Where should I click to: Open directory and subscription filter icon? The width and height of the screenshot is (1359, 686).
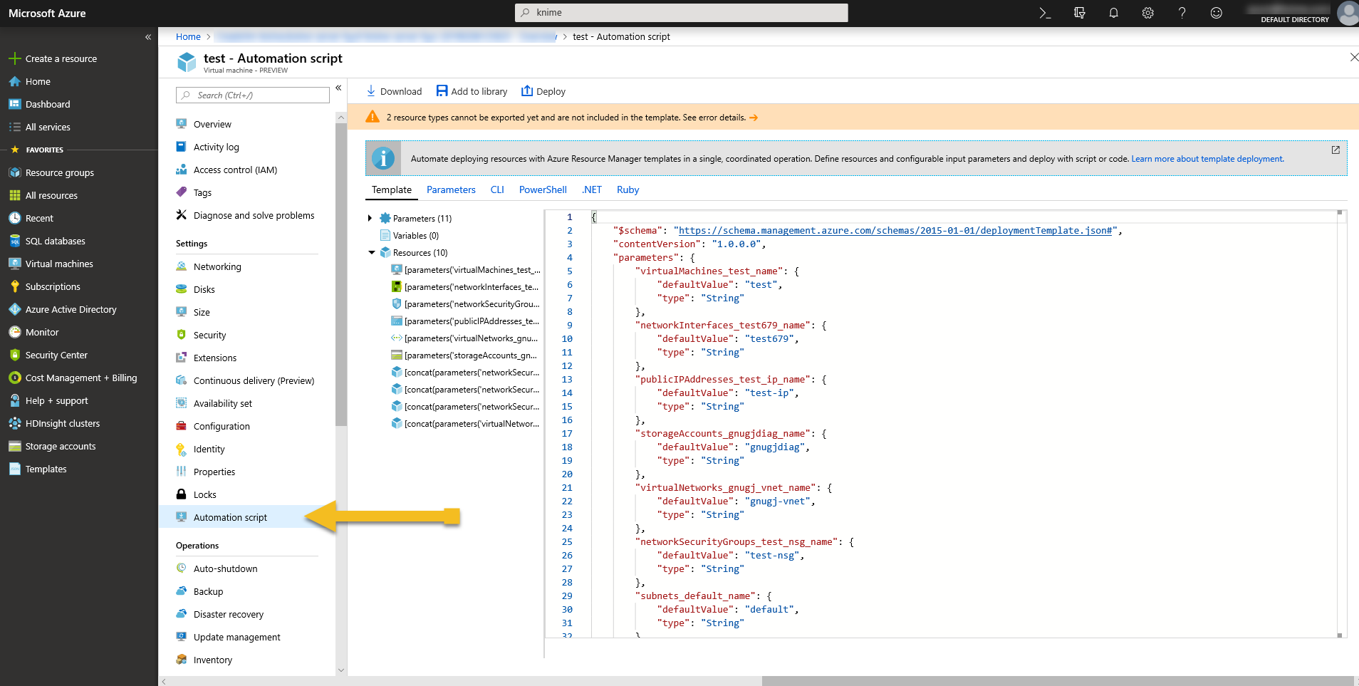[1080, 13]
